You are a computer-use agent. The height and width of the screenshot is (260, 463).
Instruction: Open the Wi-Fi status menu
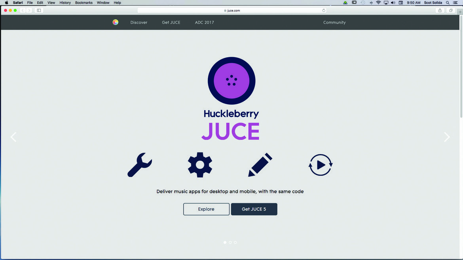pyautogui.click(x=378, y=3)
